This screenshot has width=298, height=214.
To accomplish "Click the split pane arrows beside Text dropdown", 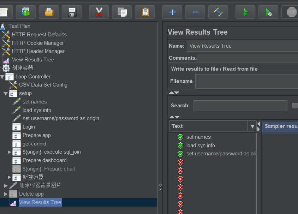I will click(258, 126).
